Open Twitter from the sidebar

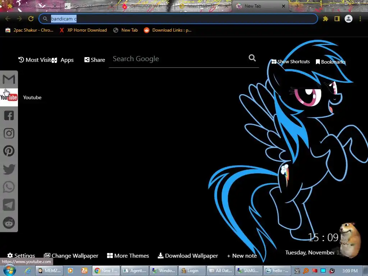point(9,169)
